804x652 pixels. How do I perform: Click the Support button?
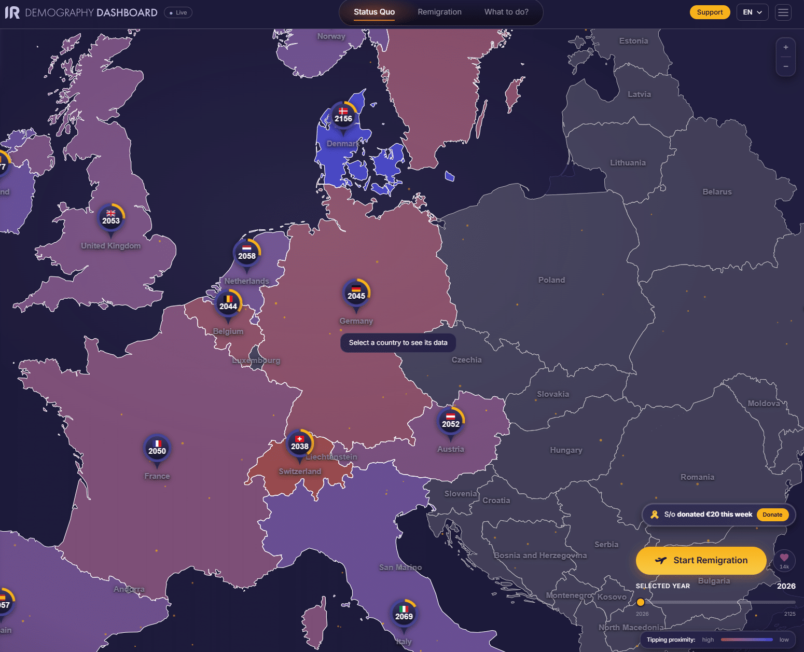point(710,12)
